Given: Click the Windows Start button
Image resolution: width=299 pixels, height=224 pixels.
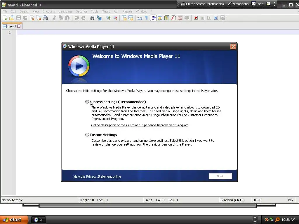Looking at the screenshot, I should click(14, 220).
